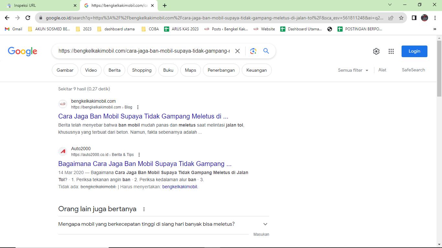Click the page vertical scrollbar
This screenshot has width=442, height=248.
click(x=439, y=69)
